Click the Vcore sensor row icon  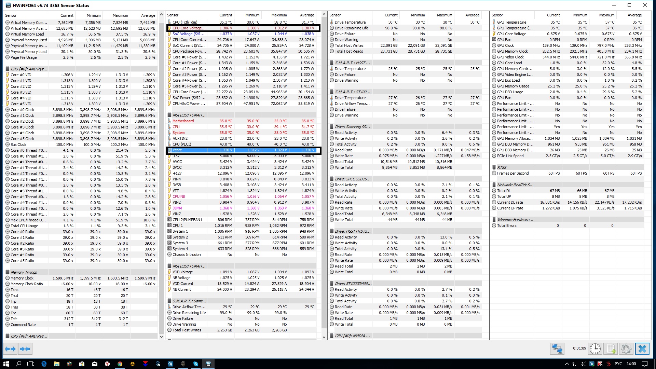(x=170, y=150)
